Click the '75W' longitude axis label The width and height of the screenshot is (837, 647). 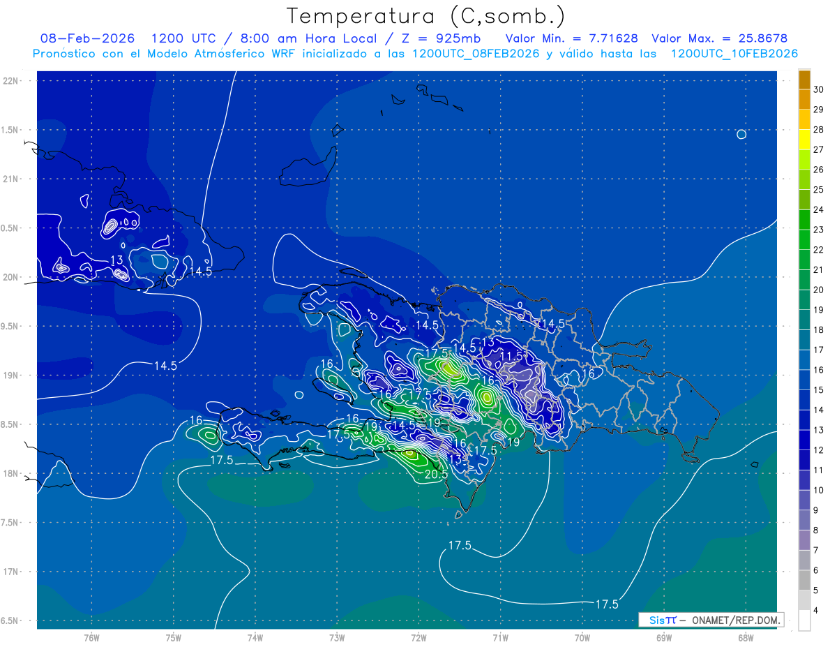174,637
